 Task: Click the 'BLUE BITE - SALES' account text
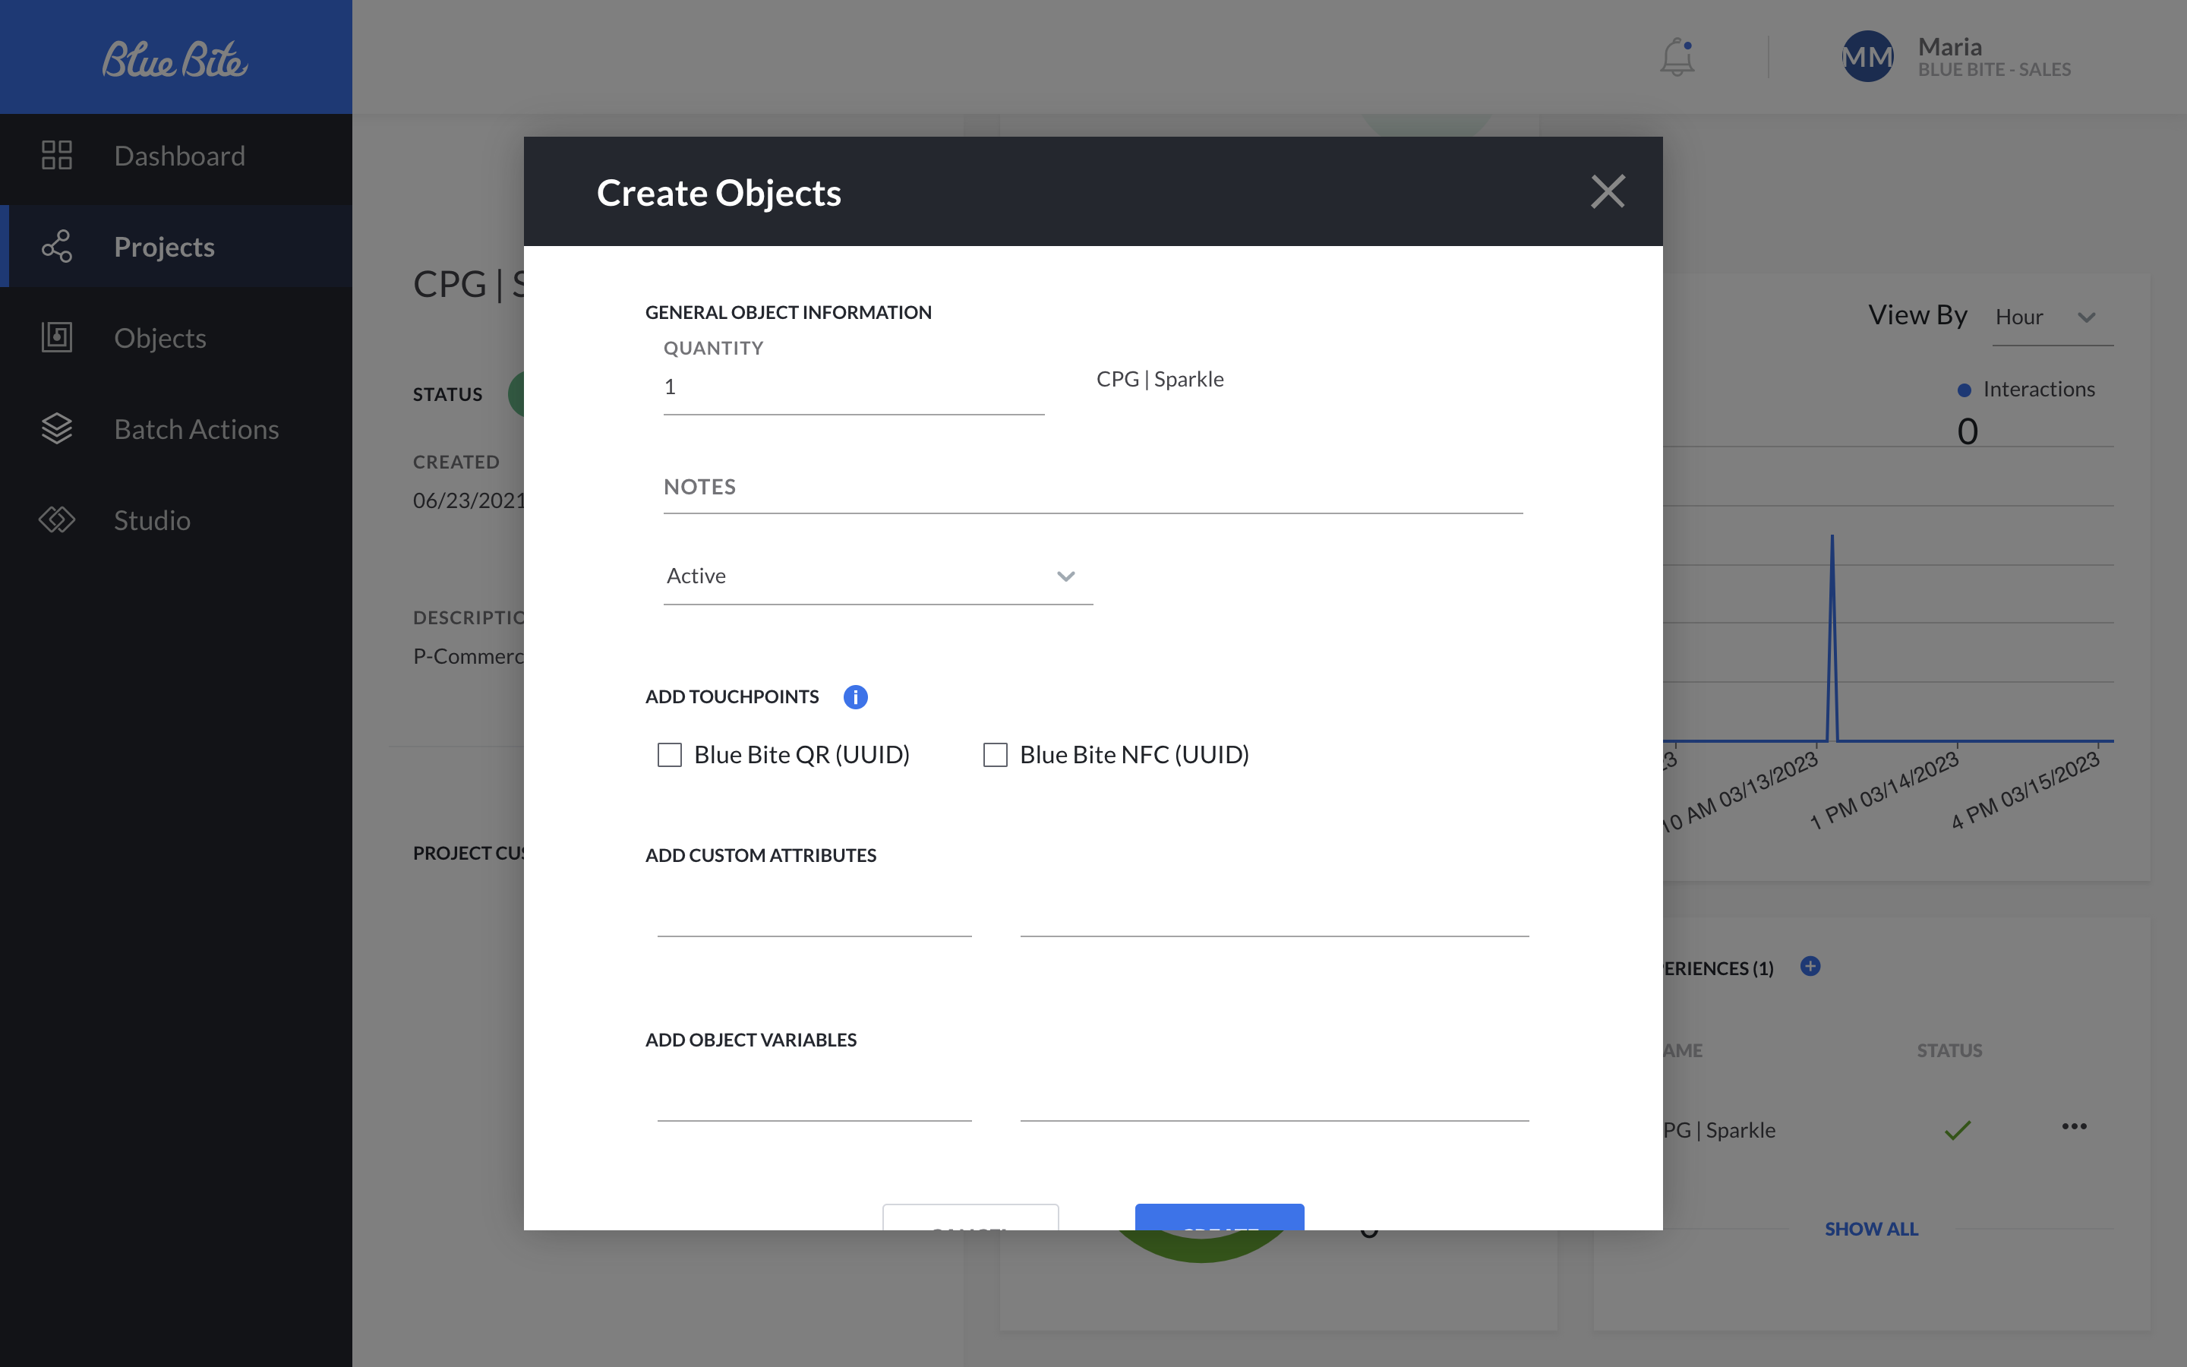pyautogui.click(x=1995, y=70)
